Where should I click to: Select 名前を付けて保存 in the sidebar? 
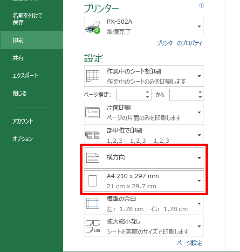click(x=27, y=19)
